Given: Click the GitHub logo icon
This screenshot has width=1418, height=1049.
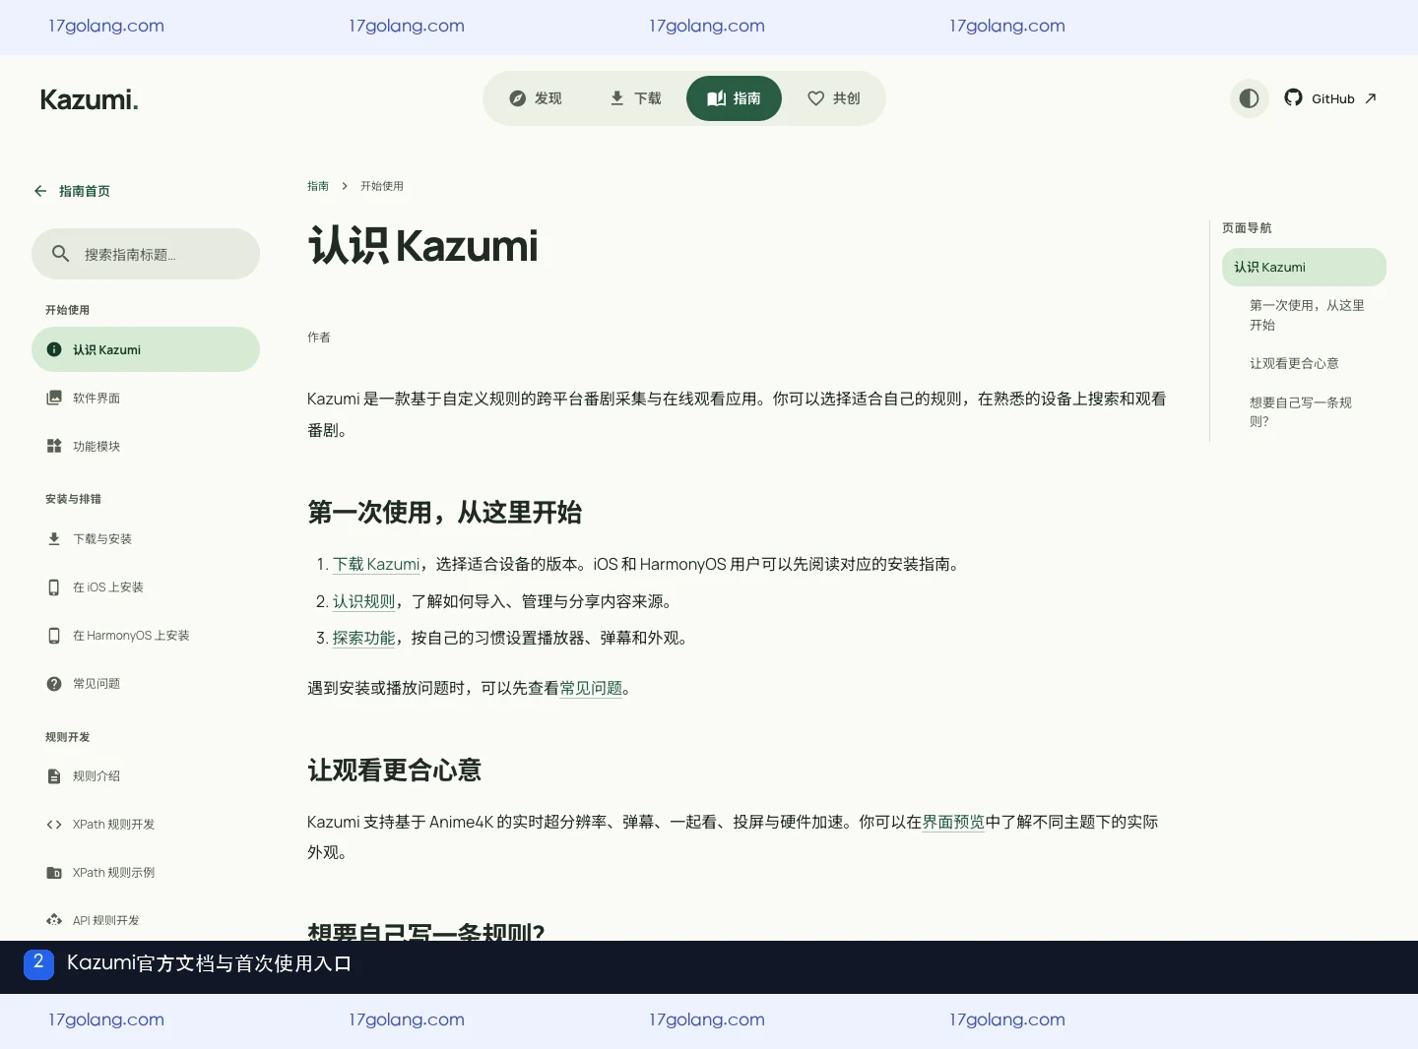Looking at the screenshot, I should click(x=1294, y=97).
